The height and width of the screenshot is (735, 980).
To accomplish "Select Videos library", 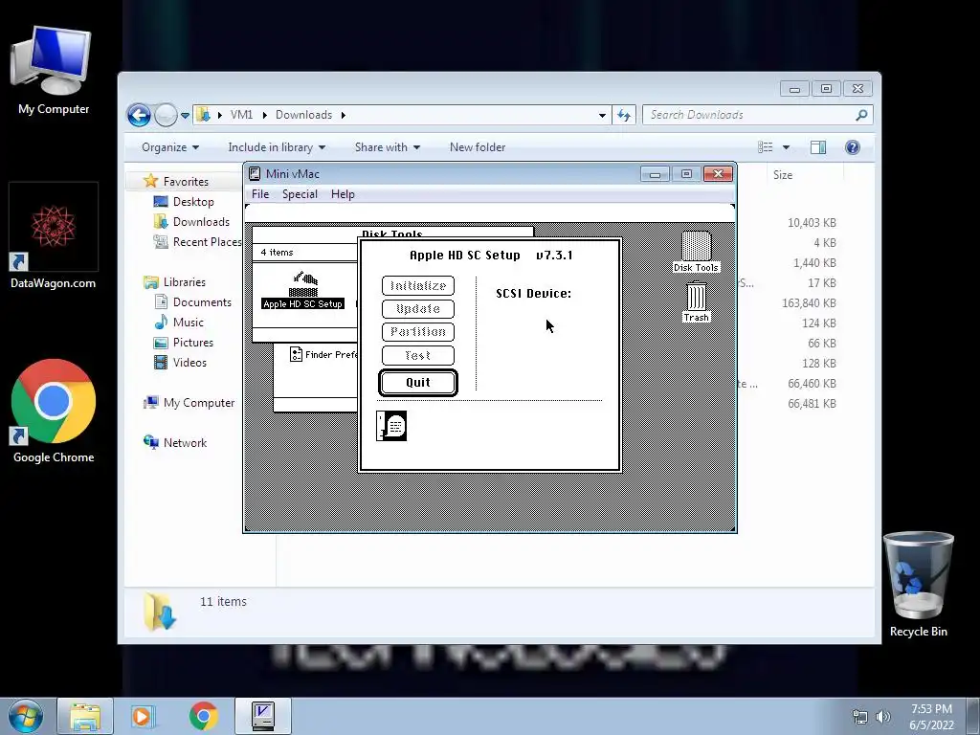I will 189,363.
